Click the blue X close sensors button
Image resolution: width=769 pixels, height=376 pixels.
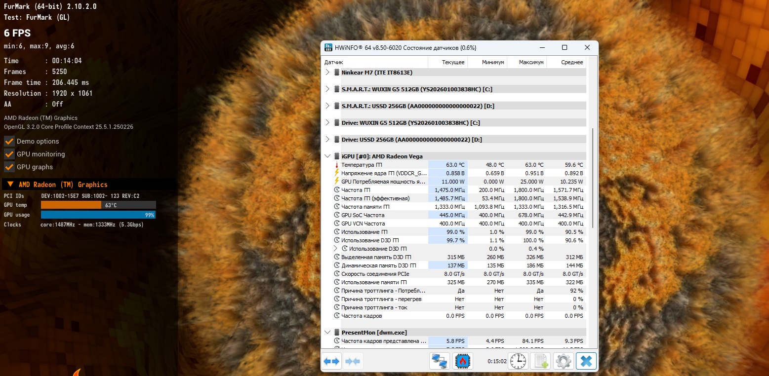click(x=586, y=361)
